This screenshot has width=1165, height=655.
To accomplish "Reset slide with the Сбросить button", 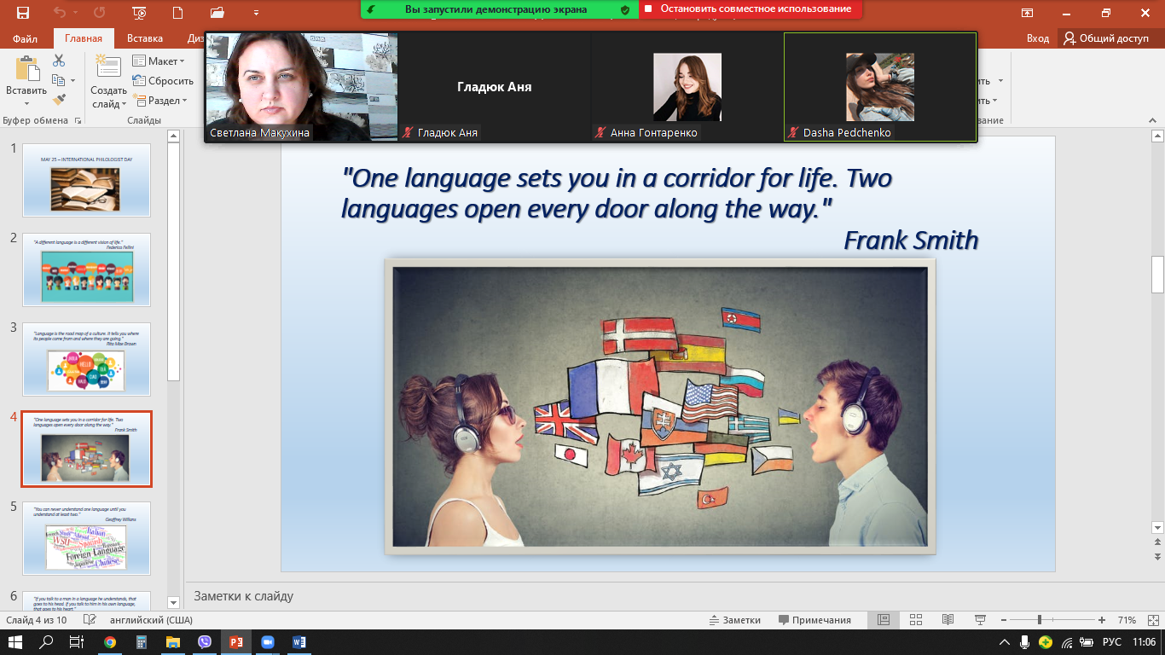I will coord(163,81).
